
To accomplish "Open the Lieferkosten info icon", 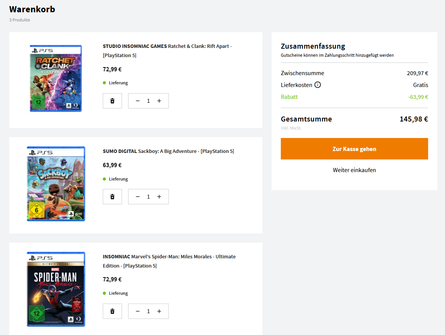I will coord(317,85).
